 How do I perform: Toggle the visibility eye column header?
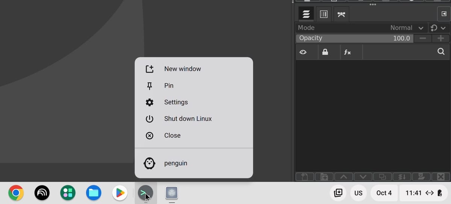point(303,52)
